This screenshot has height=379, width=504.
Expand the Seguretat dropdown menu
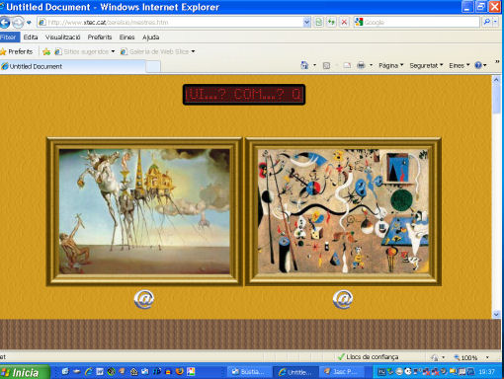click(426, 65)
